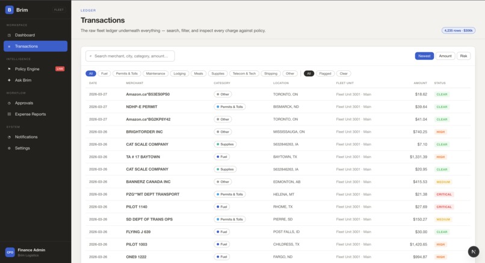Viewport: 485px width, 263px height.
Task: Click the Approvals sidebar icon
Action: [x=9, y=103]
